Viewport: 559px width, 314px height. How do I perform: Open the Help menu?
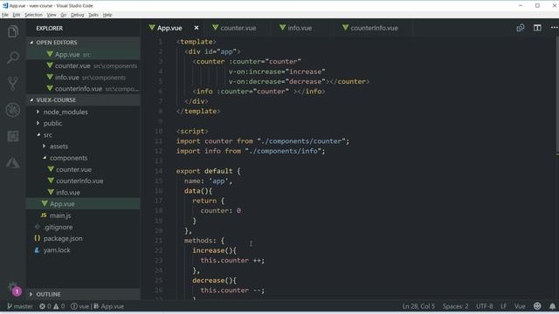pos(107,15)
